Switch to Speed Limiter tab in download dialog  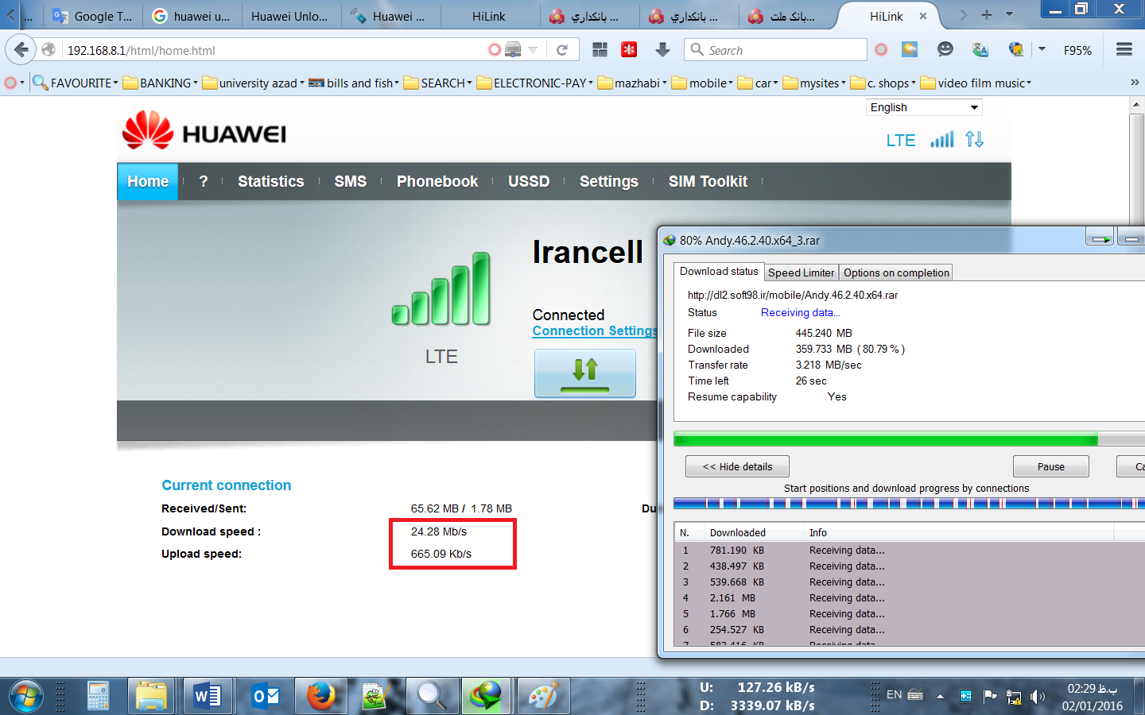pos(801,272)
